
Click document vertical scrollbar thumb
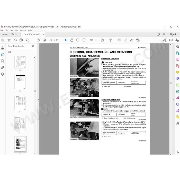170,83
